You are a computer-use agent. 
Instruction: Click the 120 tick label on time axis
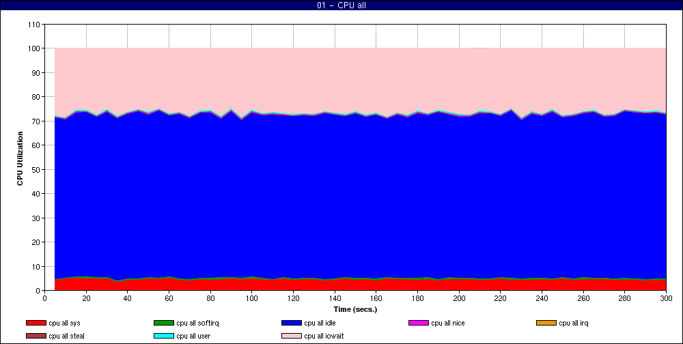pos(293,298)
